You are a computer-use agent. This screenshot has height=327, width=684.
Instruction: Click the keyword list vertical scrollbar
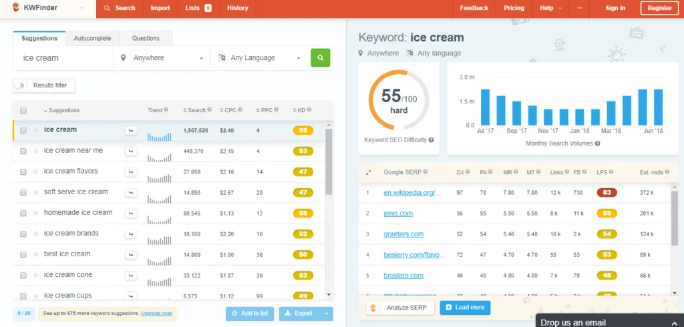coord(329,161)
